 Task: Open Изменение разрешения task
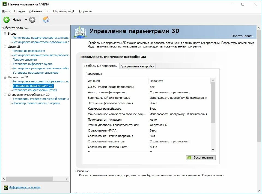29,51
